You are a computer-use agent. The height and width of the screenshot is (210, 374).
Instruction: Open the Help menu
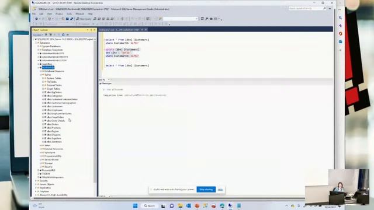(x=90, y=14)
